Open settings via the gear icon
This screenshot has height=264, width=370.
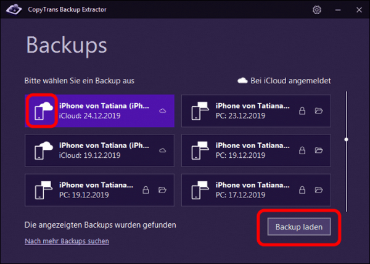(x=317, y=10)
